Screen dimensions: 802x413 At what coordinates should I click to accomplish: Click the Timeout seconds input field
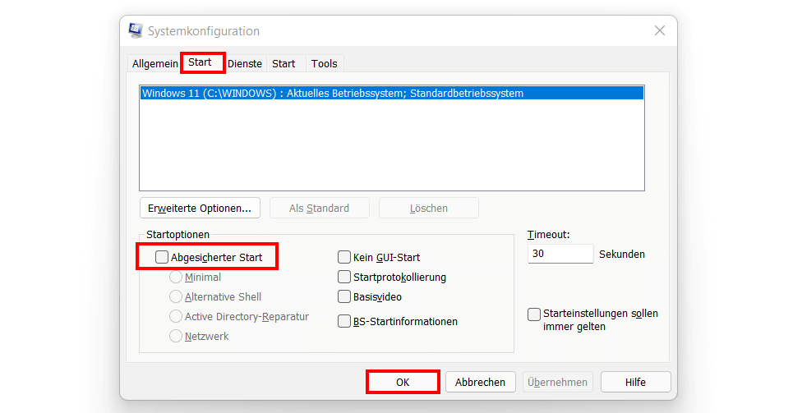[560, 254]
